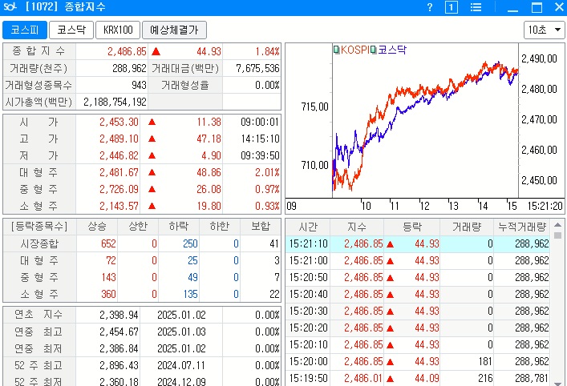Click the 52주 최고 value 2,896.43

click(x=119, y=365)
